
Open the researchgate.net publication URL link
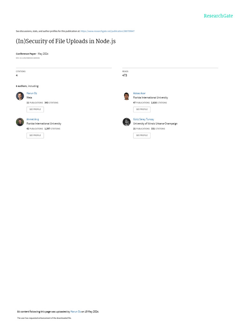[108, 31]
